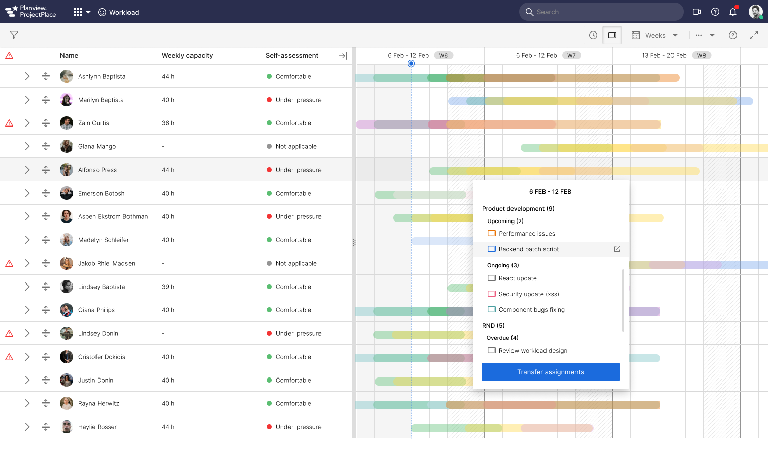Viewport: 768px width, 473px height.
Task: Select the Performance issues item
Action: (527, 234)
